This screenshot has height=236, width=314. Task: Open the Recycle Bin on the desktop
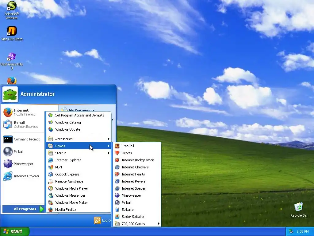coord(299,207)
